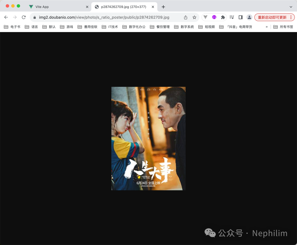The image size is (297, 245).
Task: Open the 短视频 bookmark folder
Action: click(207, 27)
